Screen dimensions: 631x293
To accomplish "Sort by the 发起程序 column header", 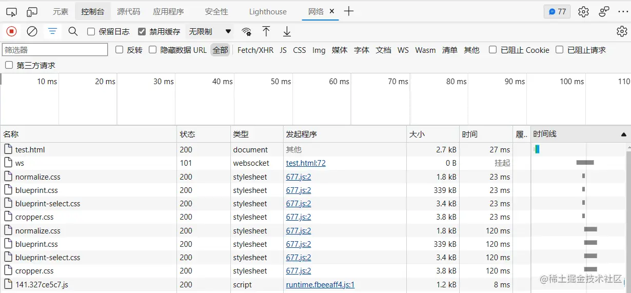I will point(345,134).
